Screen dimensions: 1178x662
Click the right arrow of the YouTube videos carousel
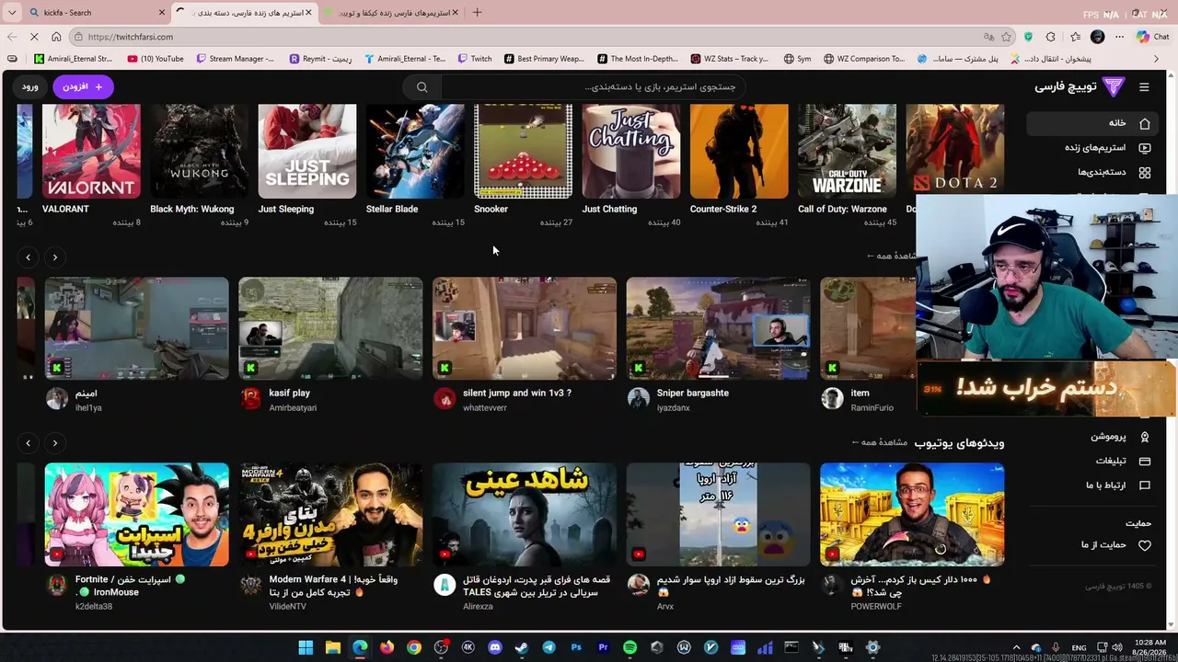(x=55, y=443)
